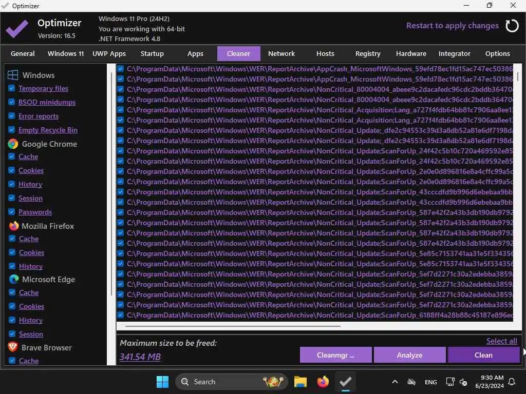The height and width of the screenshot is (394, 526).
Task: Click the Microsoft Edge icon in sidebar
Action: pos(14,280)
